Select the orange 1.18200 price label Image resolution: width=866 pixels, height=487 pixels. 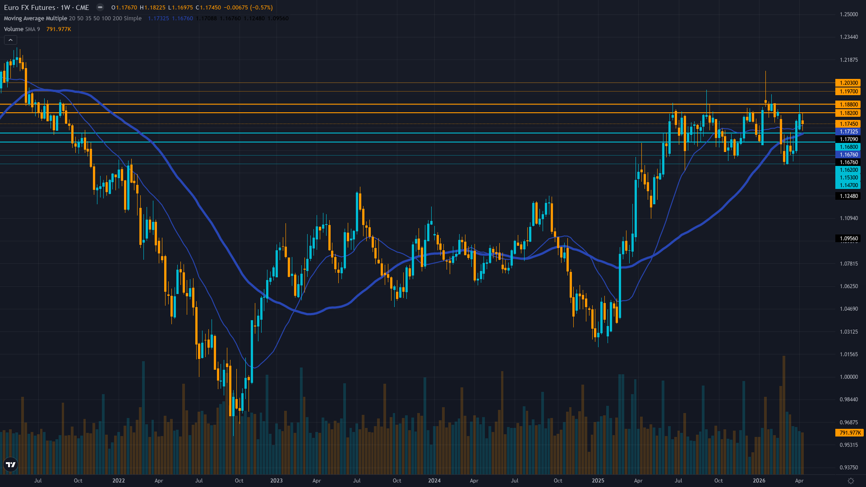point(848,113)
